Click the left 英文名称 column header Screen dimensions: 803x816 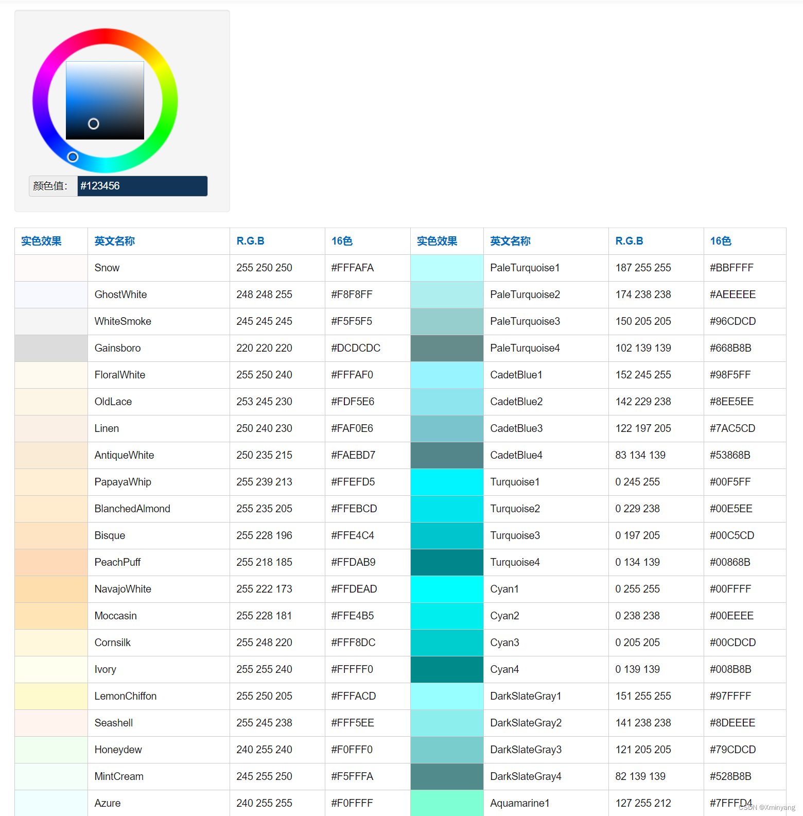coord(114,241)
